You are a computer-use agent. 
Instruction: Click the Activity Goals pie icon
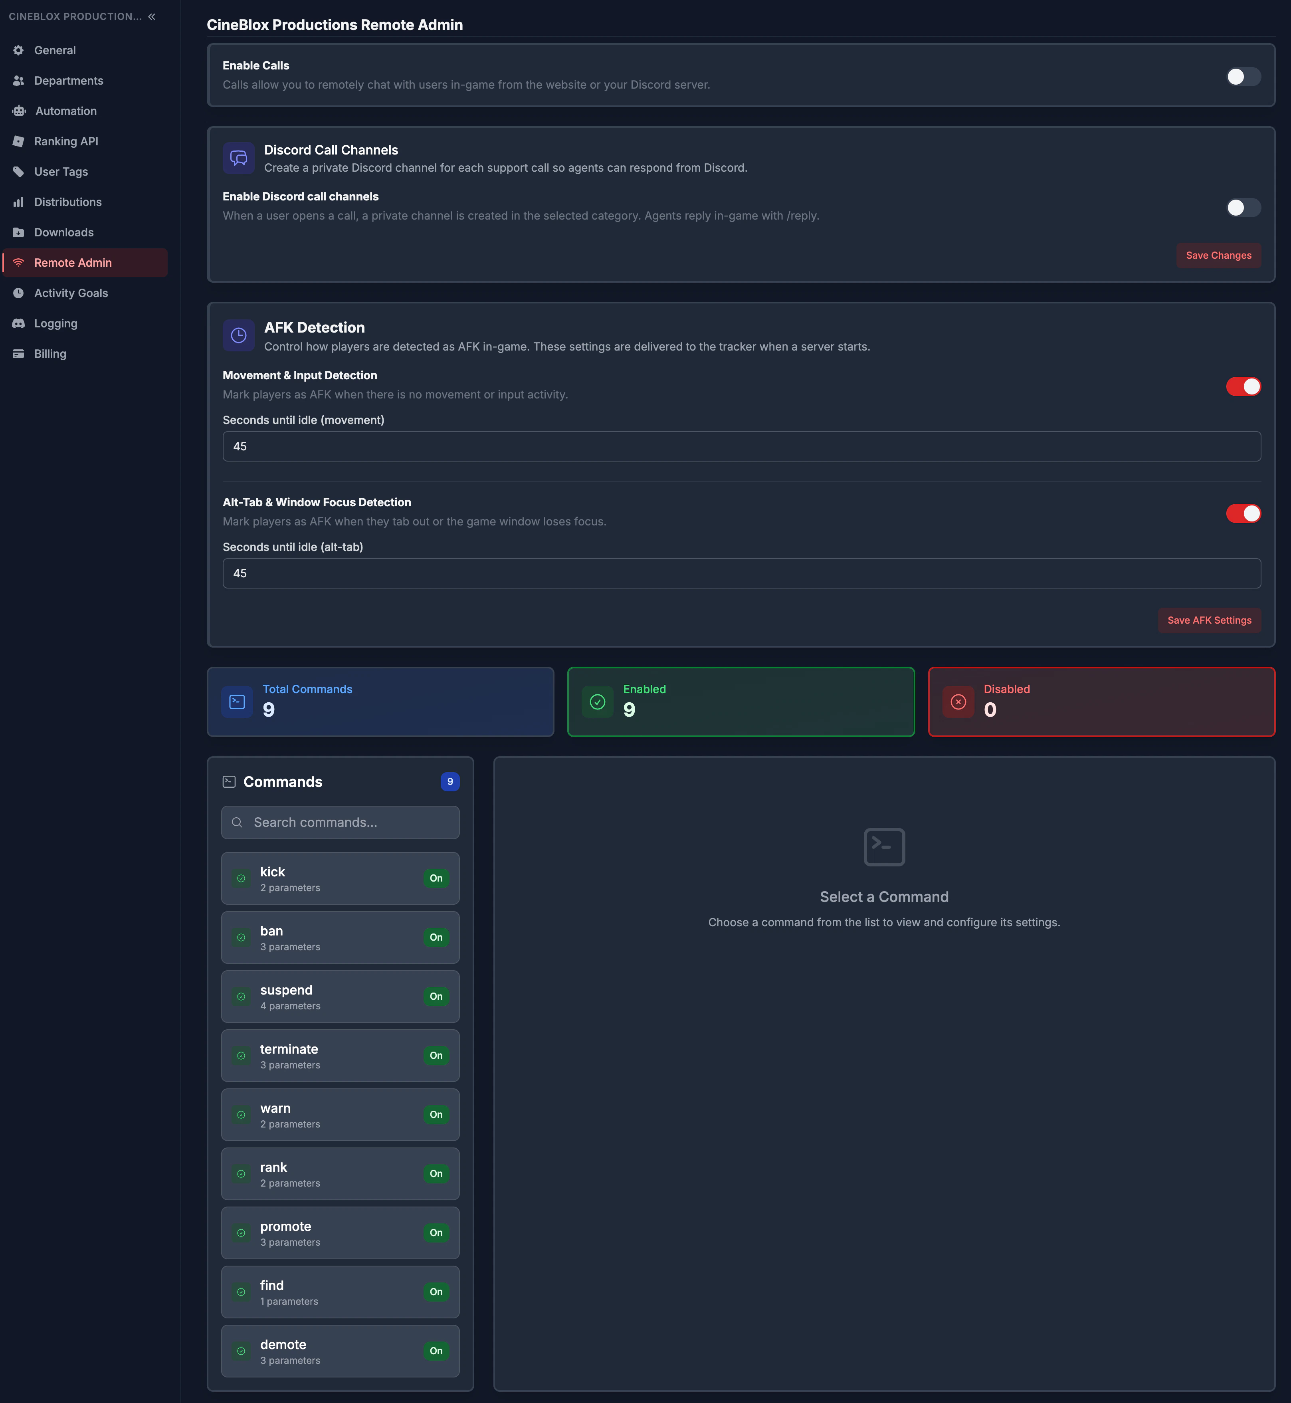(x=19, y=293)
